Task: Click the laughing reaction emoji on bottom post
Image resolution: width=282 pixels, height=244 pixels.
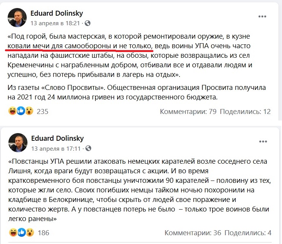Action: [x=12, y=232]
